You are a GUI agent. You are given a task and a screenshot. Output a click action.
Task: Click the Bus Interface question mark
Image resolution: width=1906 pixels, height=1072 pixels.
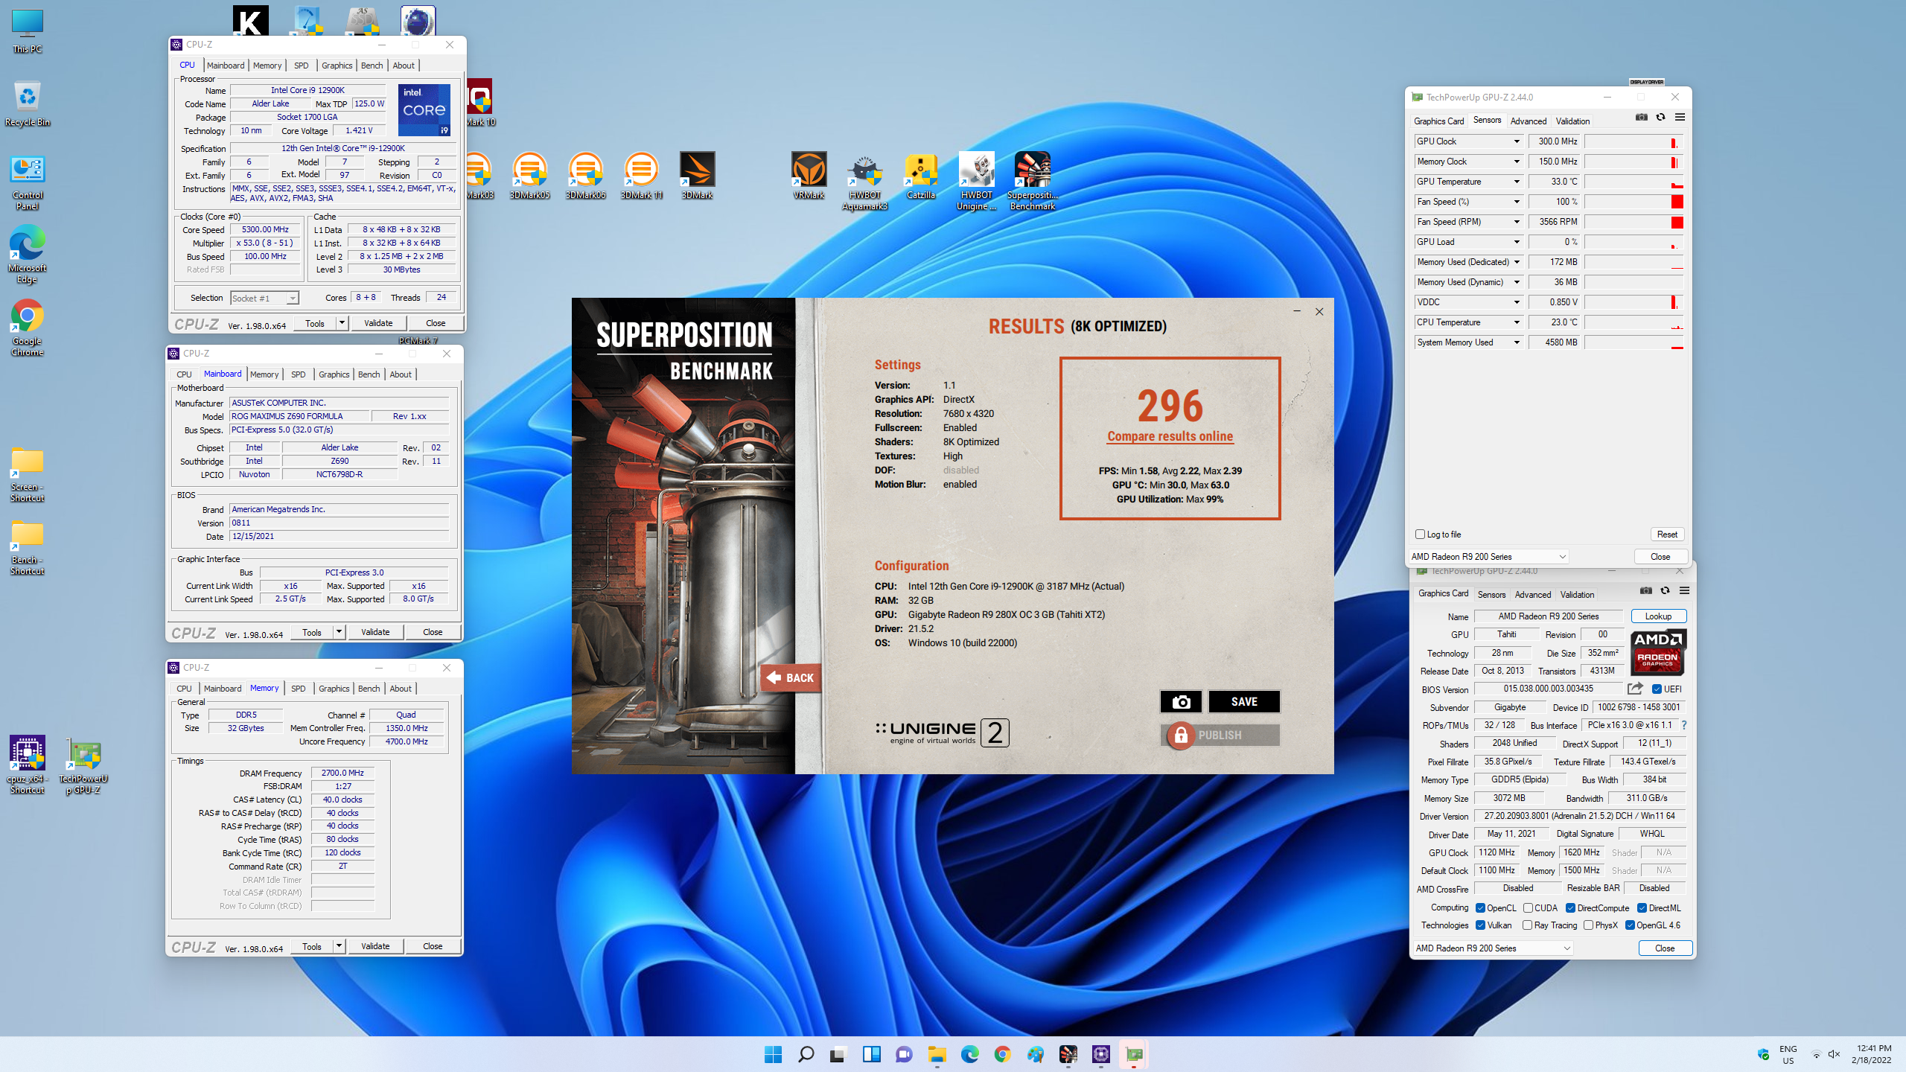coord(1683,725)
